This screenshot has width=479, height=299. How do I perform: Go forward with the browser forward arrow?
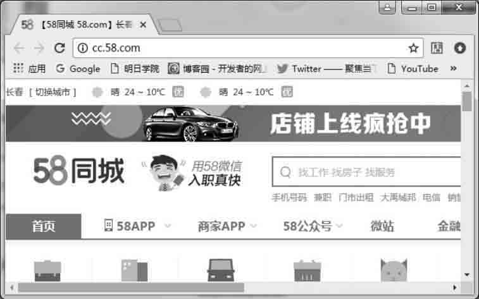pos(39,48)
